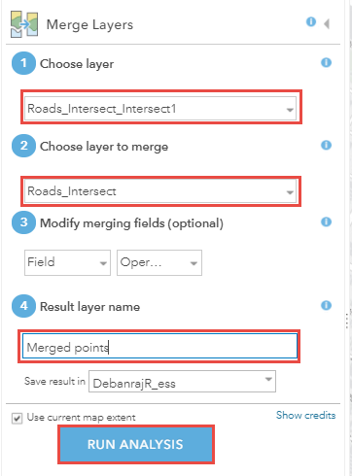Collapse panel with back arrow icon
This screenshot has width=352, height=476.
(x=327, y=23)
